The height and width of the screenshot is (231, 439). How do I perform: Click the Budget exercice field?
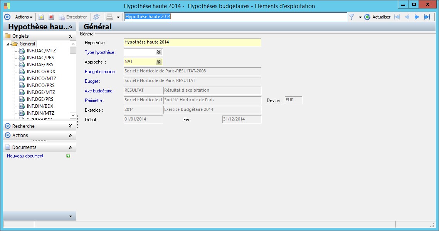pos(192,71)
